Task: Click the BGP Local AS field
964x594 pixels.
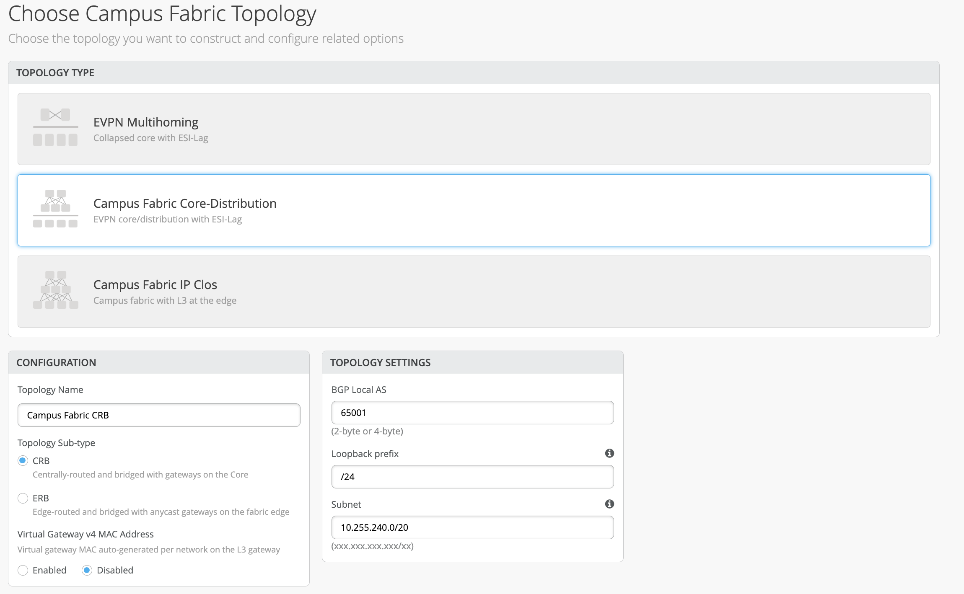Action: tap(472, 413)
